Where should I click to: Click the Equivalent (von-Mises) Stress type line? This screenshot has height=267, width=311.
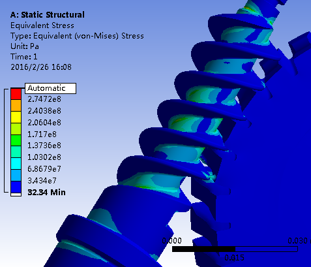(x=77, y=36)
